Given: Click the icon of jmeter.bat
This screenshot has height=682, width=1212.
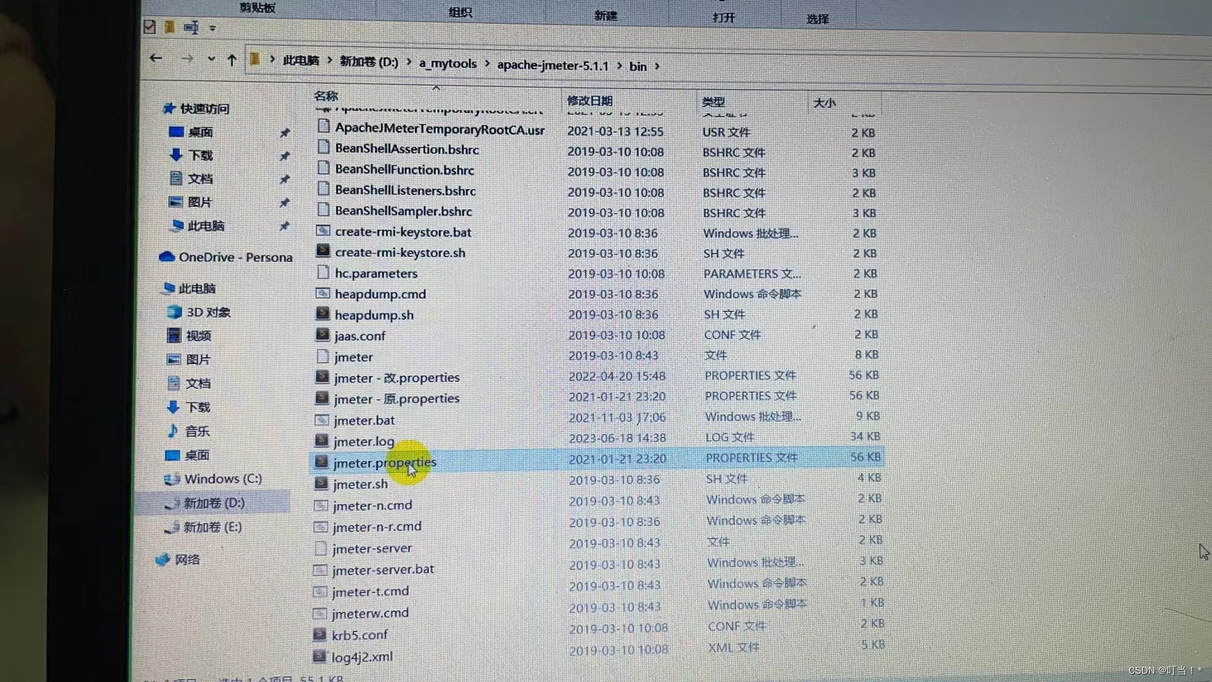Looking at the screenshot, I should click(x=322, y=419).
